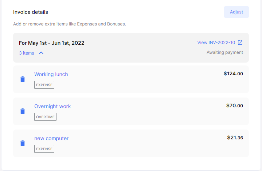Click the EXPENSE tag under new computer
Image resolution: width=262 pixels, height=171 pixels.
pos(44,149)
